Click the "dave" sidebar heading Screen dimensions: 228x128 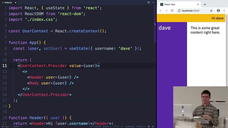(x=165, y=28)
